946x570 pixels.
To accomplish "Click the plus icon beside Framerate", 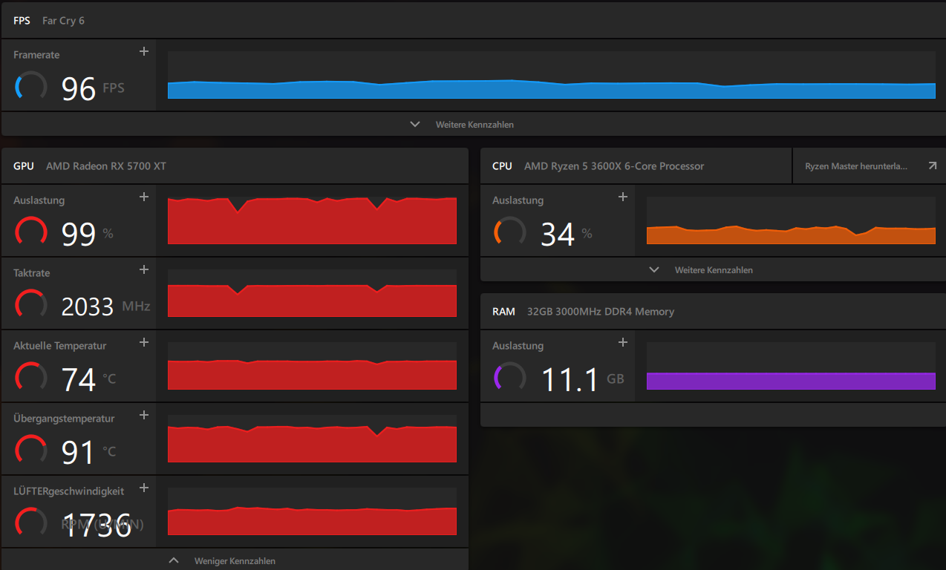I will 144,51.
